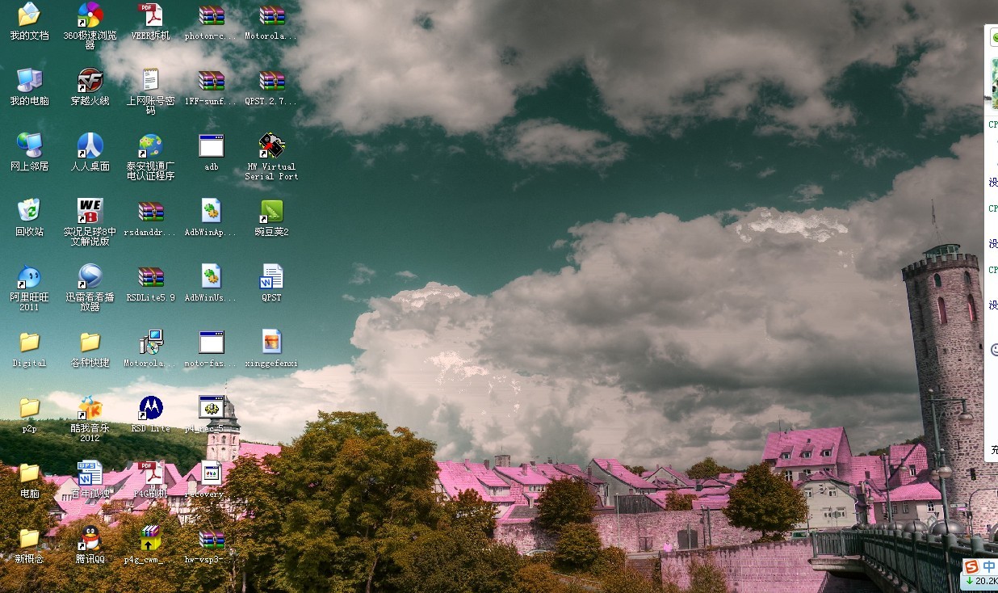Select the p4_rec_5 batch file icon
This screenshot has height=593, width=998.
click(211, 406)
